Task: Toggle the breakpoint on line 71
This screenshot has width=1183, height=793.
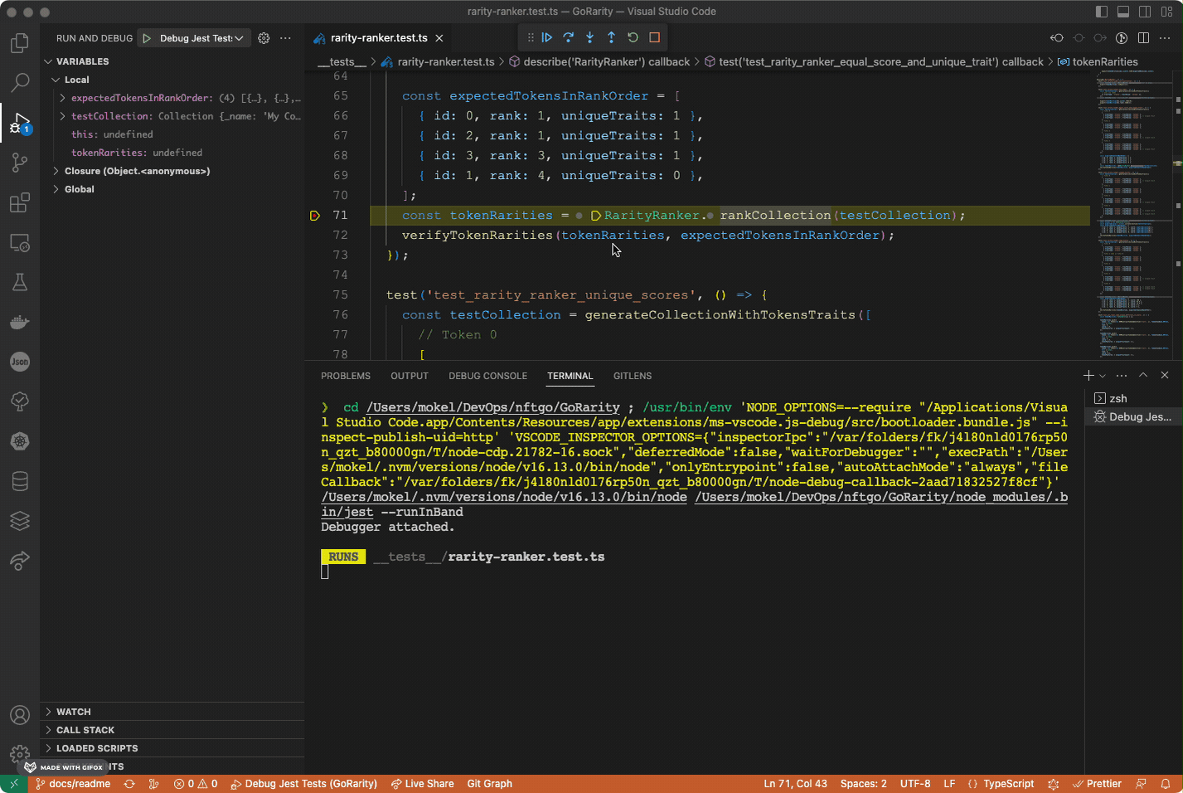Action: tap(315, 216)
